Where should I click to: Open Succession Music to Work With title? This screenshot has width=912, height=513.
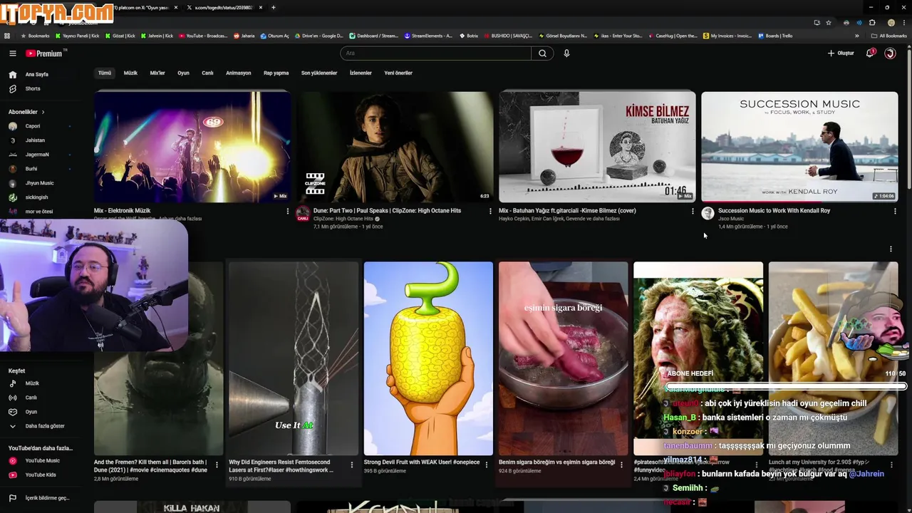[x=774, y=211]
